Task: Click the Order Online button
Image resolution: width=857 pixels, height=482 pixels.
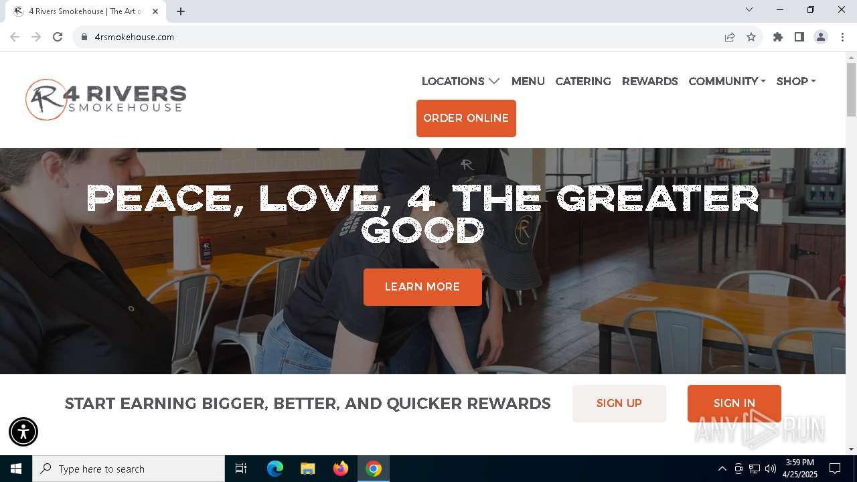Action: tap(466, 118)
